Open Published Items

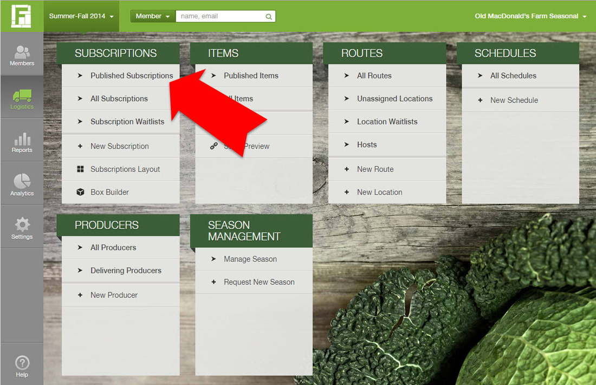click(254, 76)
